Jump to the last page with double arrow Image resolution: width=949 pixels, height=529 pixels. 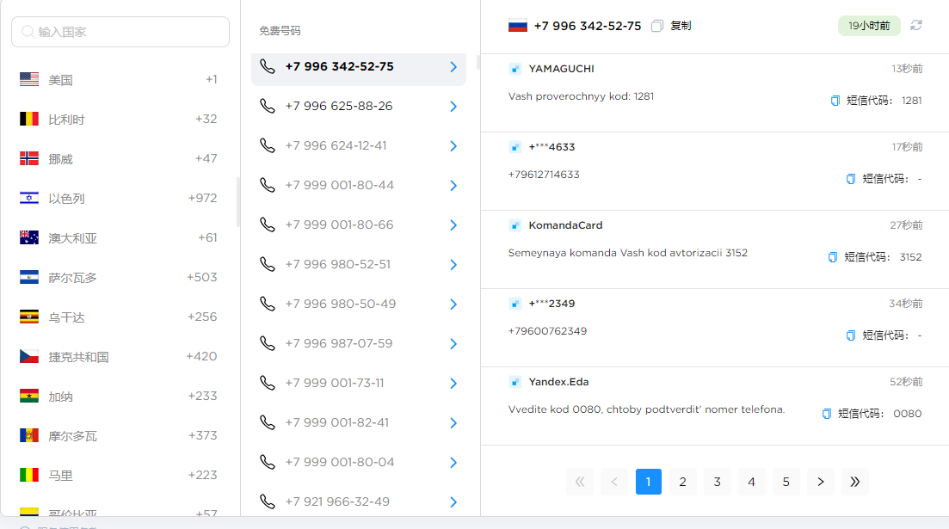click(x=855, y=482)
